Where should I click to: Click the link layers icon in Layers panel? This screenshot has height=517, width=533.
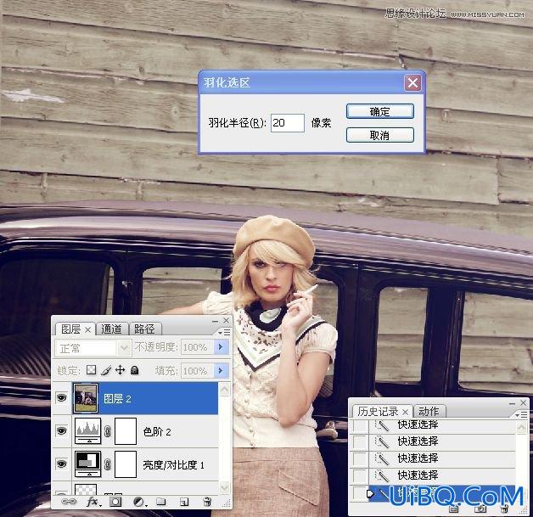coord(69,502)
